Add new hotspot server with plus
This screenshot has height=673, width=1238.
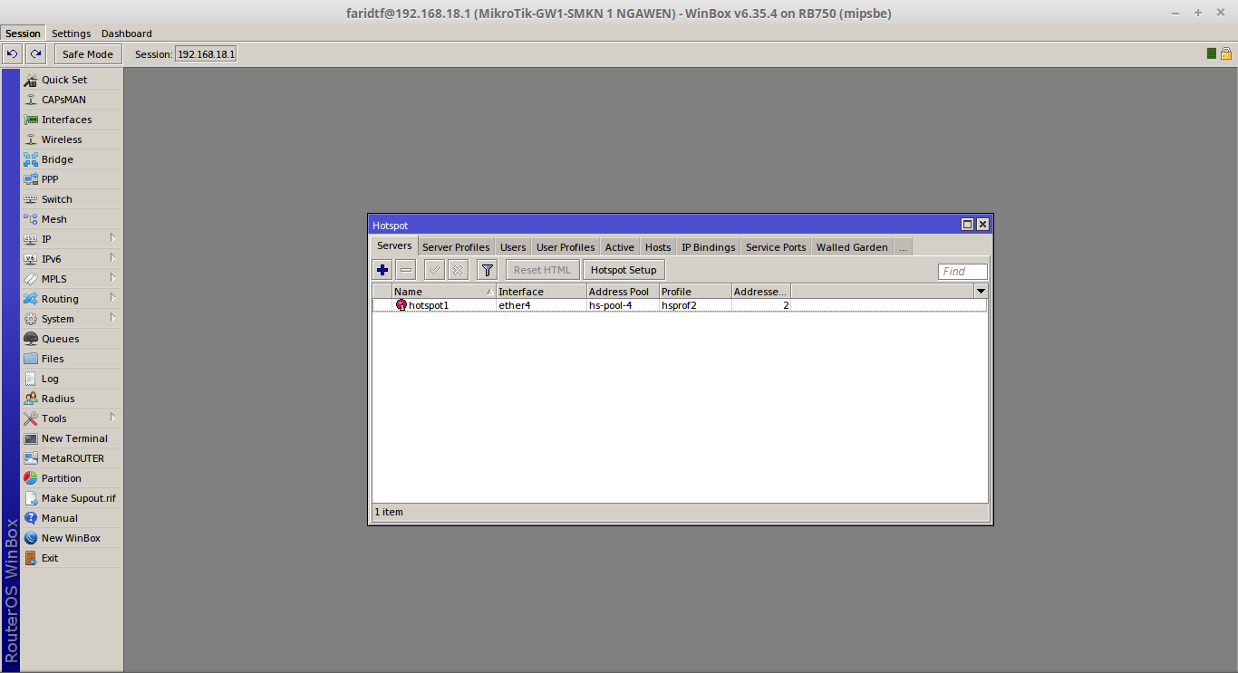click(x=382, y=270)
